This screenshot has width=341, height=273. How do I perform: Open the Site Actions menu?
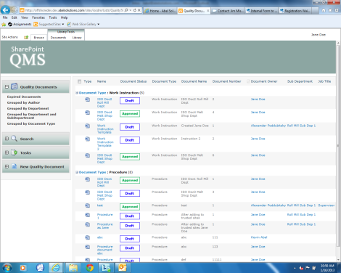(9, 37)
